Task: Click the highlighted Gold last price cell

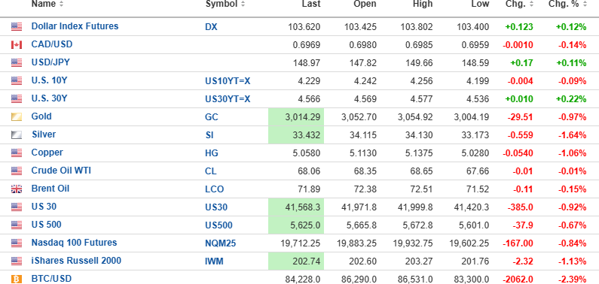Action: (296, 117)
